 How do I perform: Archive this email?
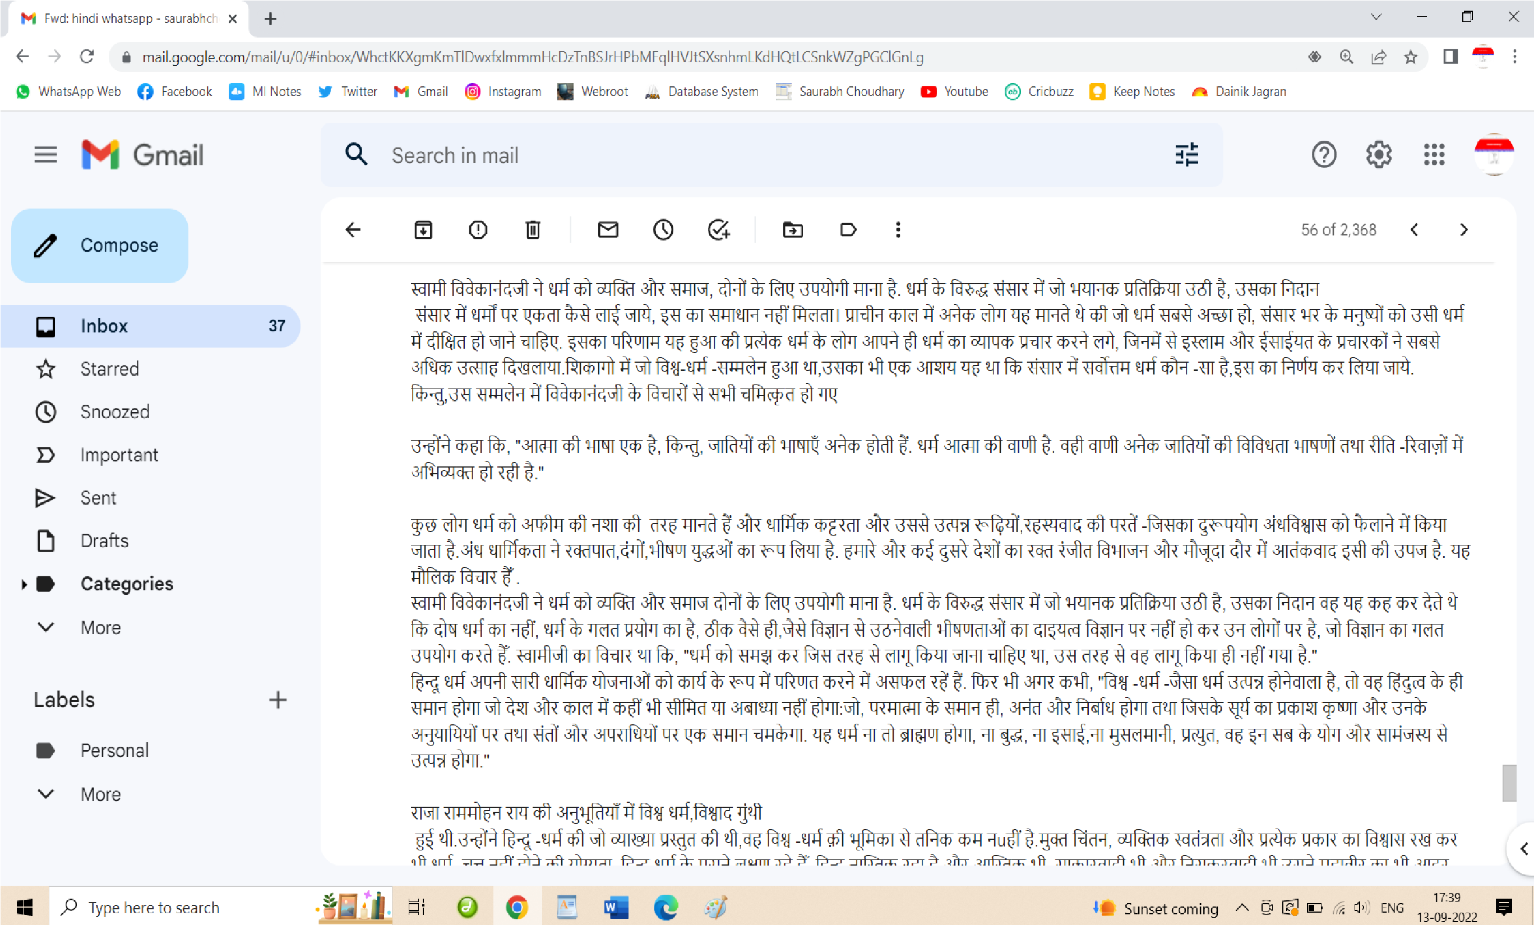(x=423, y=230)
